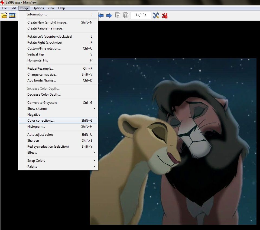Open Custom/Fine rotation...

[x=58, y=48]
